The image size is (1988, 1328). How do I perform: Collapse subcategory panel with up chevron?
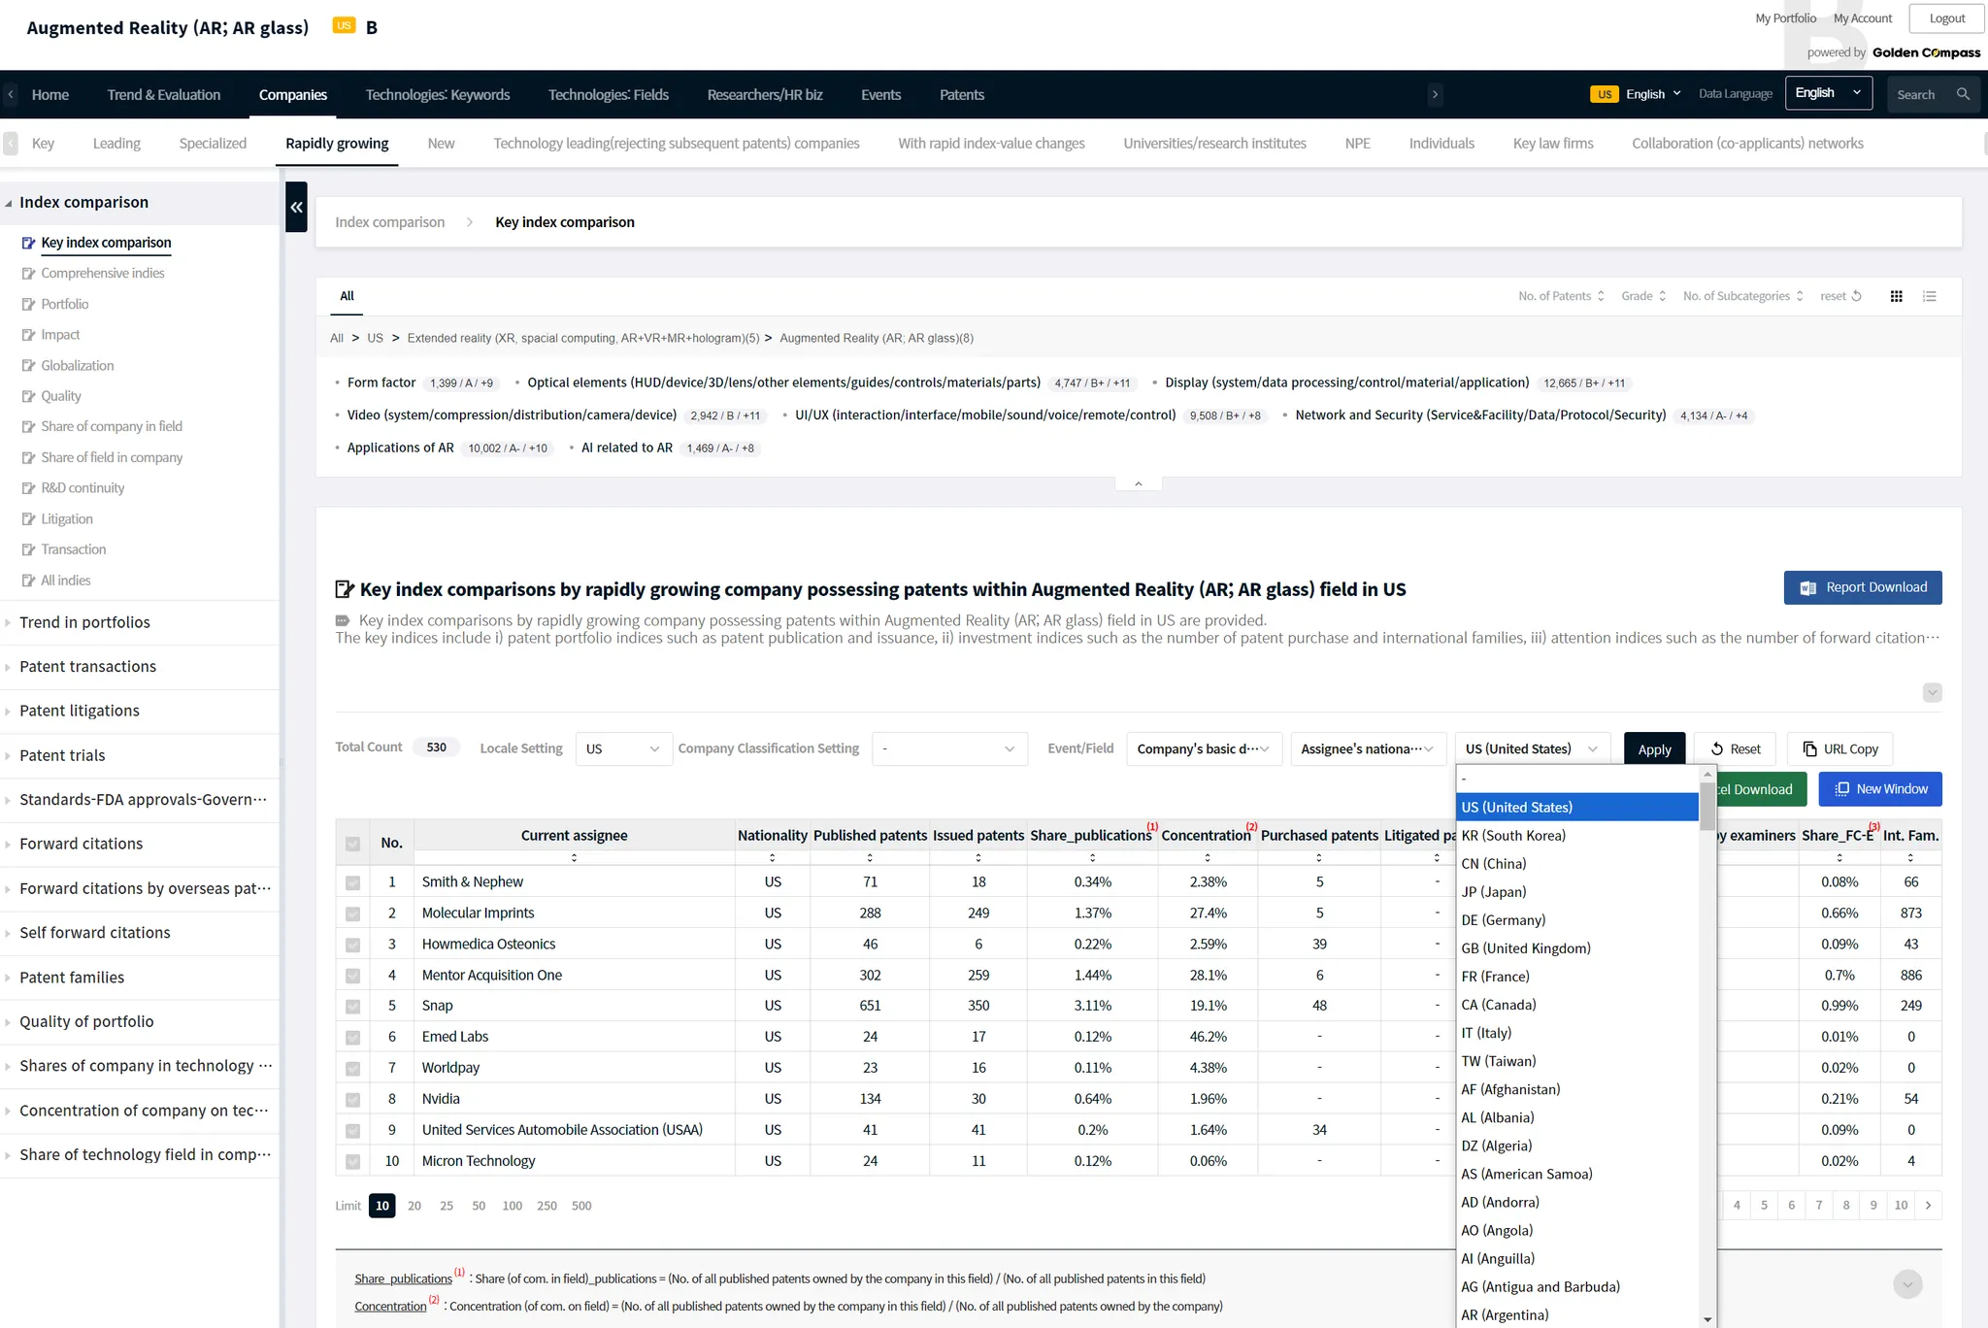tap(1138, 483)
